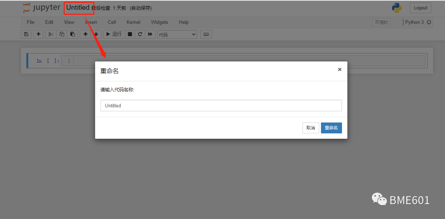The image size is (445, 219).
Task: Click the empty code cell editor
Action: point(249,61)
